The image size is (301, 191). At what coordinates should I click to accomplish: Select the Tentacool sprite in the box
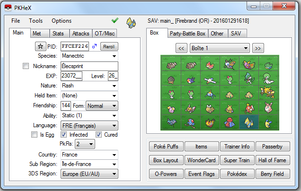click(x=191, y=123)
